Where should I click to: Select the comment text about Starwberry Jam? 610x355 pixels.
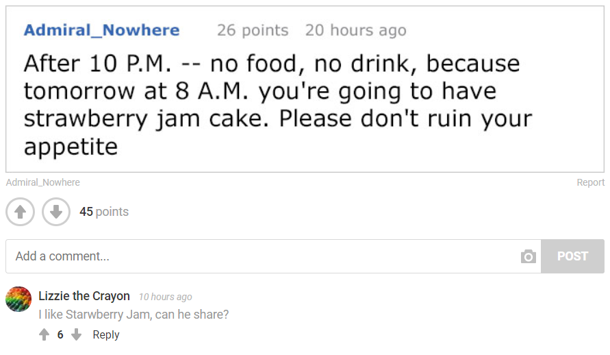coord(134,315)
